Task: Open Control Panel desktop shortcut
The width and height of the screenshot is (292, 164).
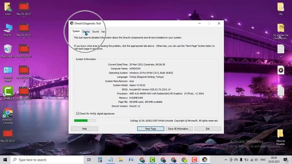Action: (8, 74)
